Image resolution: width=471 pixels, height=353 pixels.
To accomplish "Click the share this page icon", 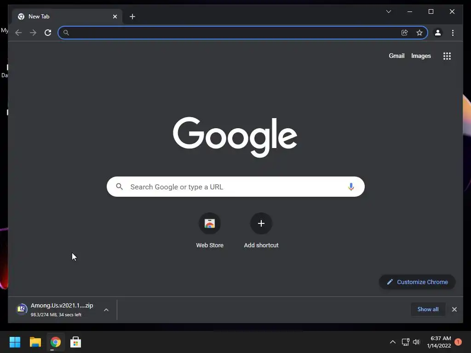I will tap(405, 33).
